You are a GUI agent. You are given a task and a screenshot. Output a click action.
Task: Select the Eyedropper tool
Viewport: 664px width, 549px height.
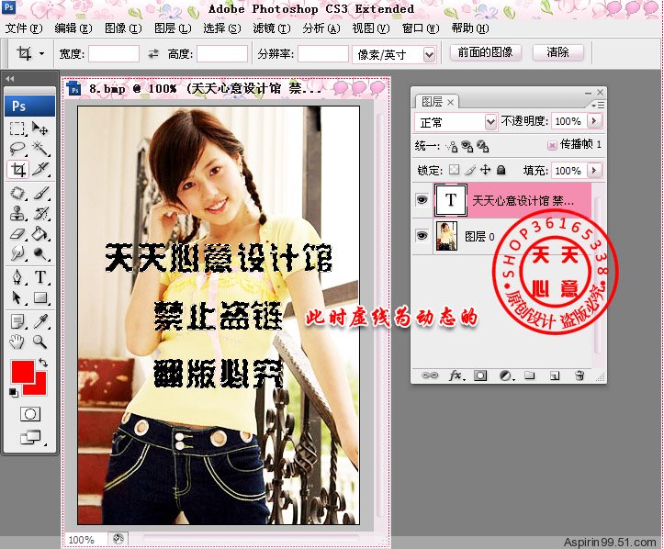pyautogui.click(x=40, y=321)
